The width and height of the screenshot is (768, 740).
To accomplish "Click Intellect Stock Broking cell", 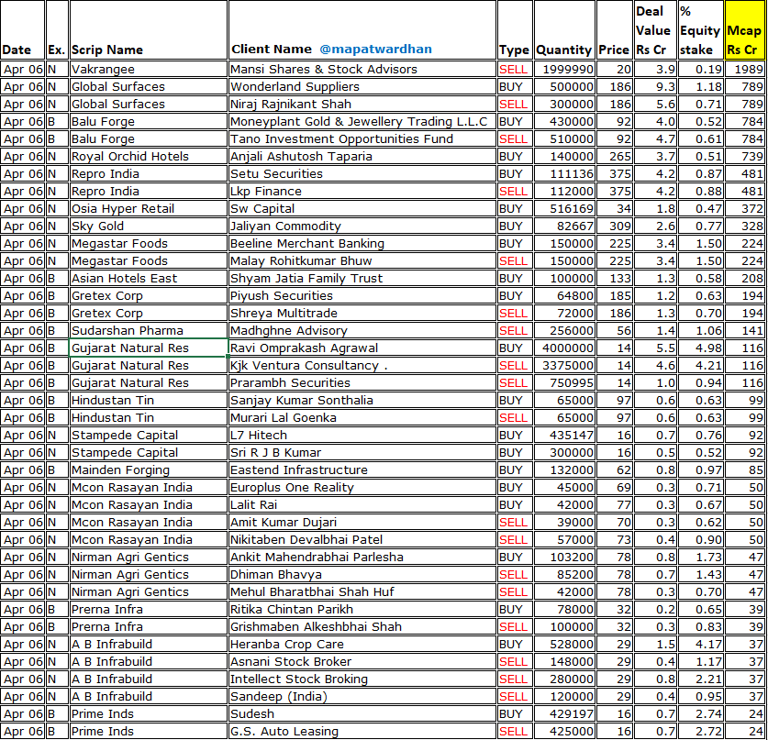I will 362,679.
